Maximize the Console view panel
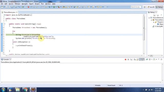This screenshot has width=164, height=92. click(161, 59)
